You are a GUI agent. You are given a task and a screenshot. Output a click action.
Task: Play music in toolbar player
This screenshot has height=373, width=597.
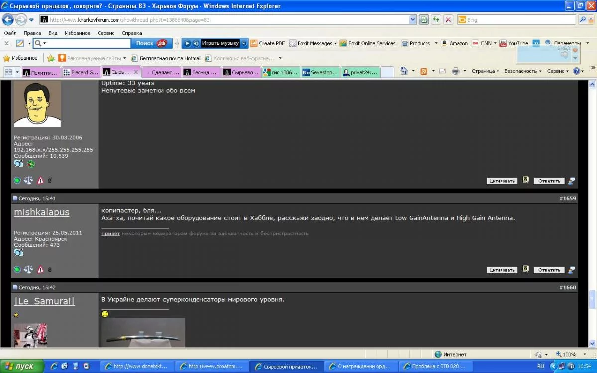(x=187, y=43)
